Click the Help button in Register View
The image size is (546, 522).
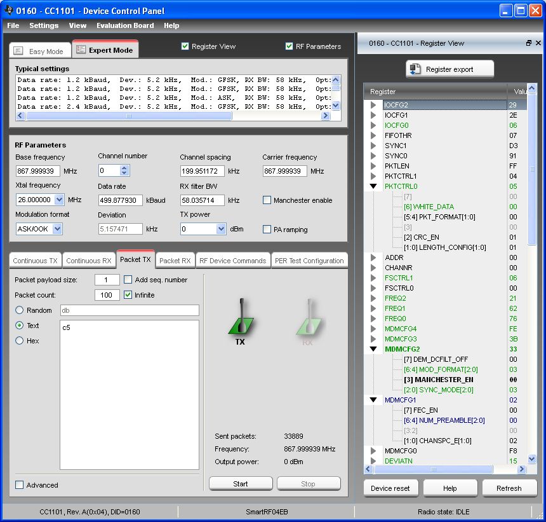click(450, 488)
